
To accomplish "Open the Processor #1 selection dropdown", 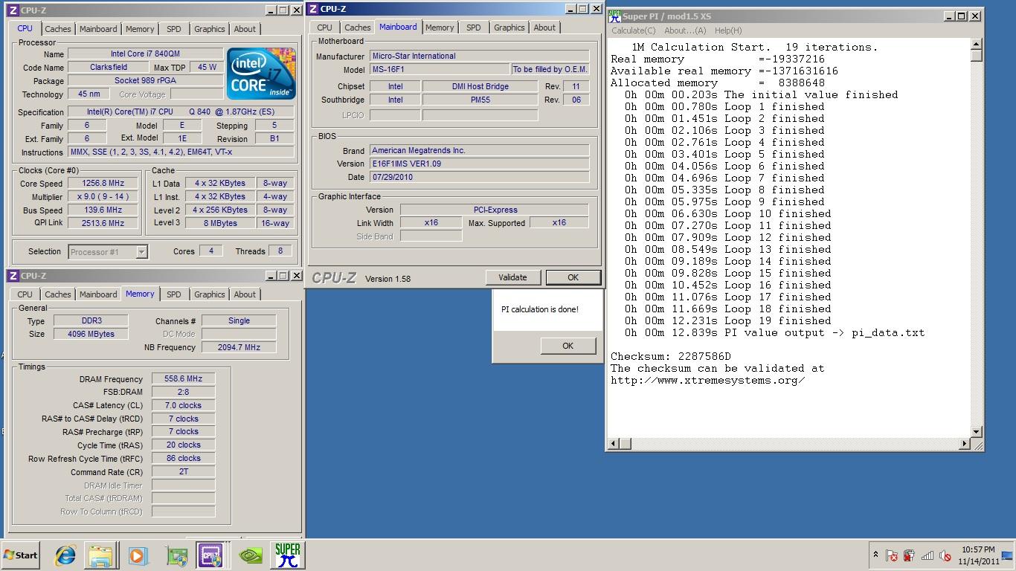I will click(108, 252).
